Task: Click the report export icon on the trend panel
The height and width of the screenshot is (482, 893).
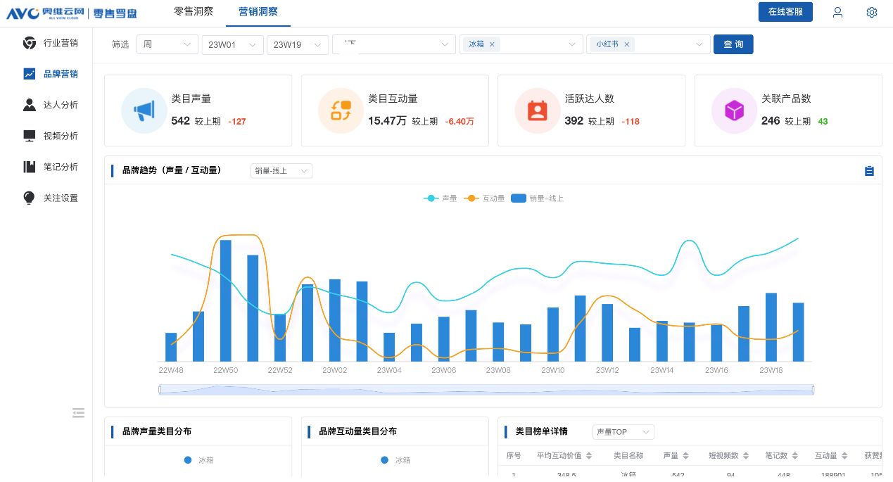Action: coord(869,170)
